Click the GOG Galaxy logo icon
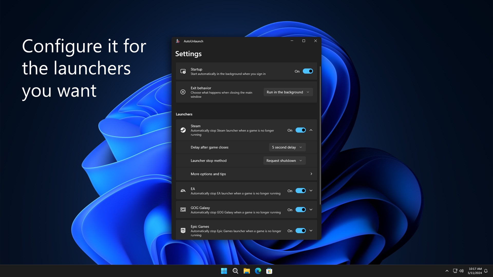The height and width of the screenshot is (277, 493). pos(183,210)
